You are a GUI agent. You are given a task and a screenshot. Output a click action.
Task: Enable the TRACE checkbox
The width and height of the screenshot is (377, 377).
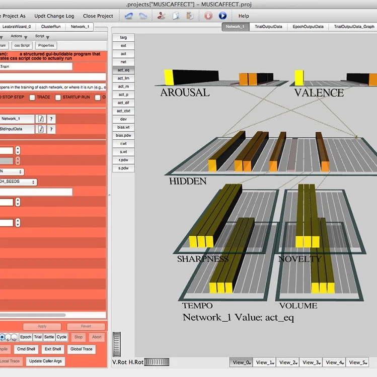[32, 98]
